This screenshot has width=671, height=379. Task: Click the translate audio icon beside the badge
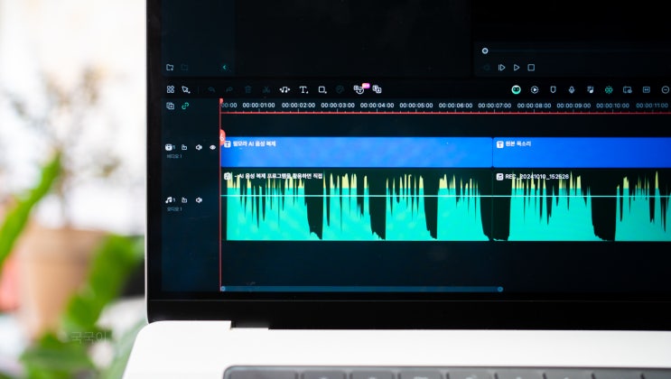(x=377, y=89)
